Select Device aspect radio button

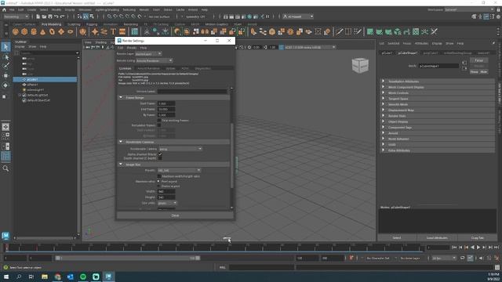tap(158, 186)
